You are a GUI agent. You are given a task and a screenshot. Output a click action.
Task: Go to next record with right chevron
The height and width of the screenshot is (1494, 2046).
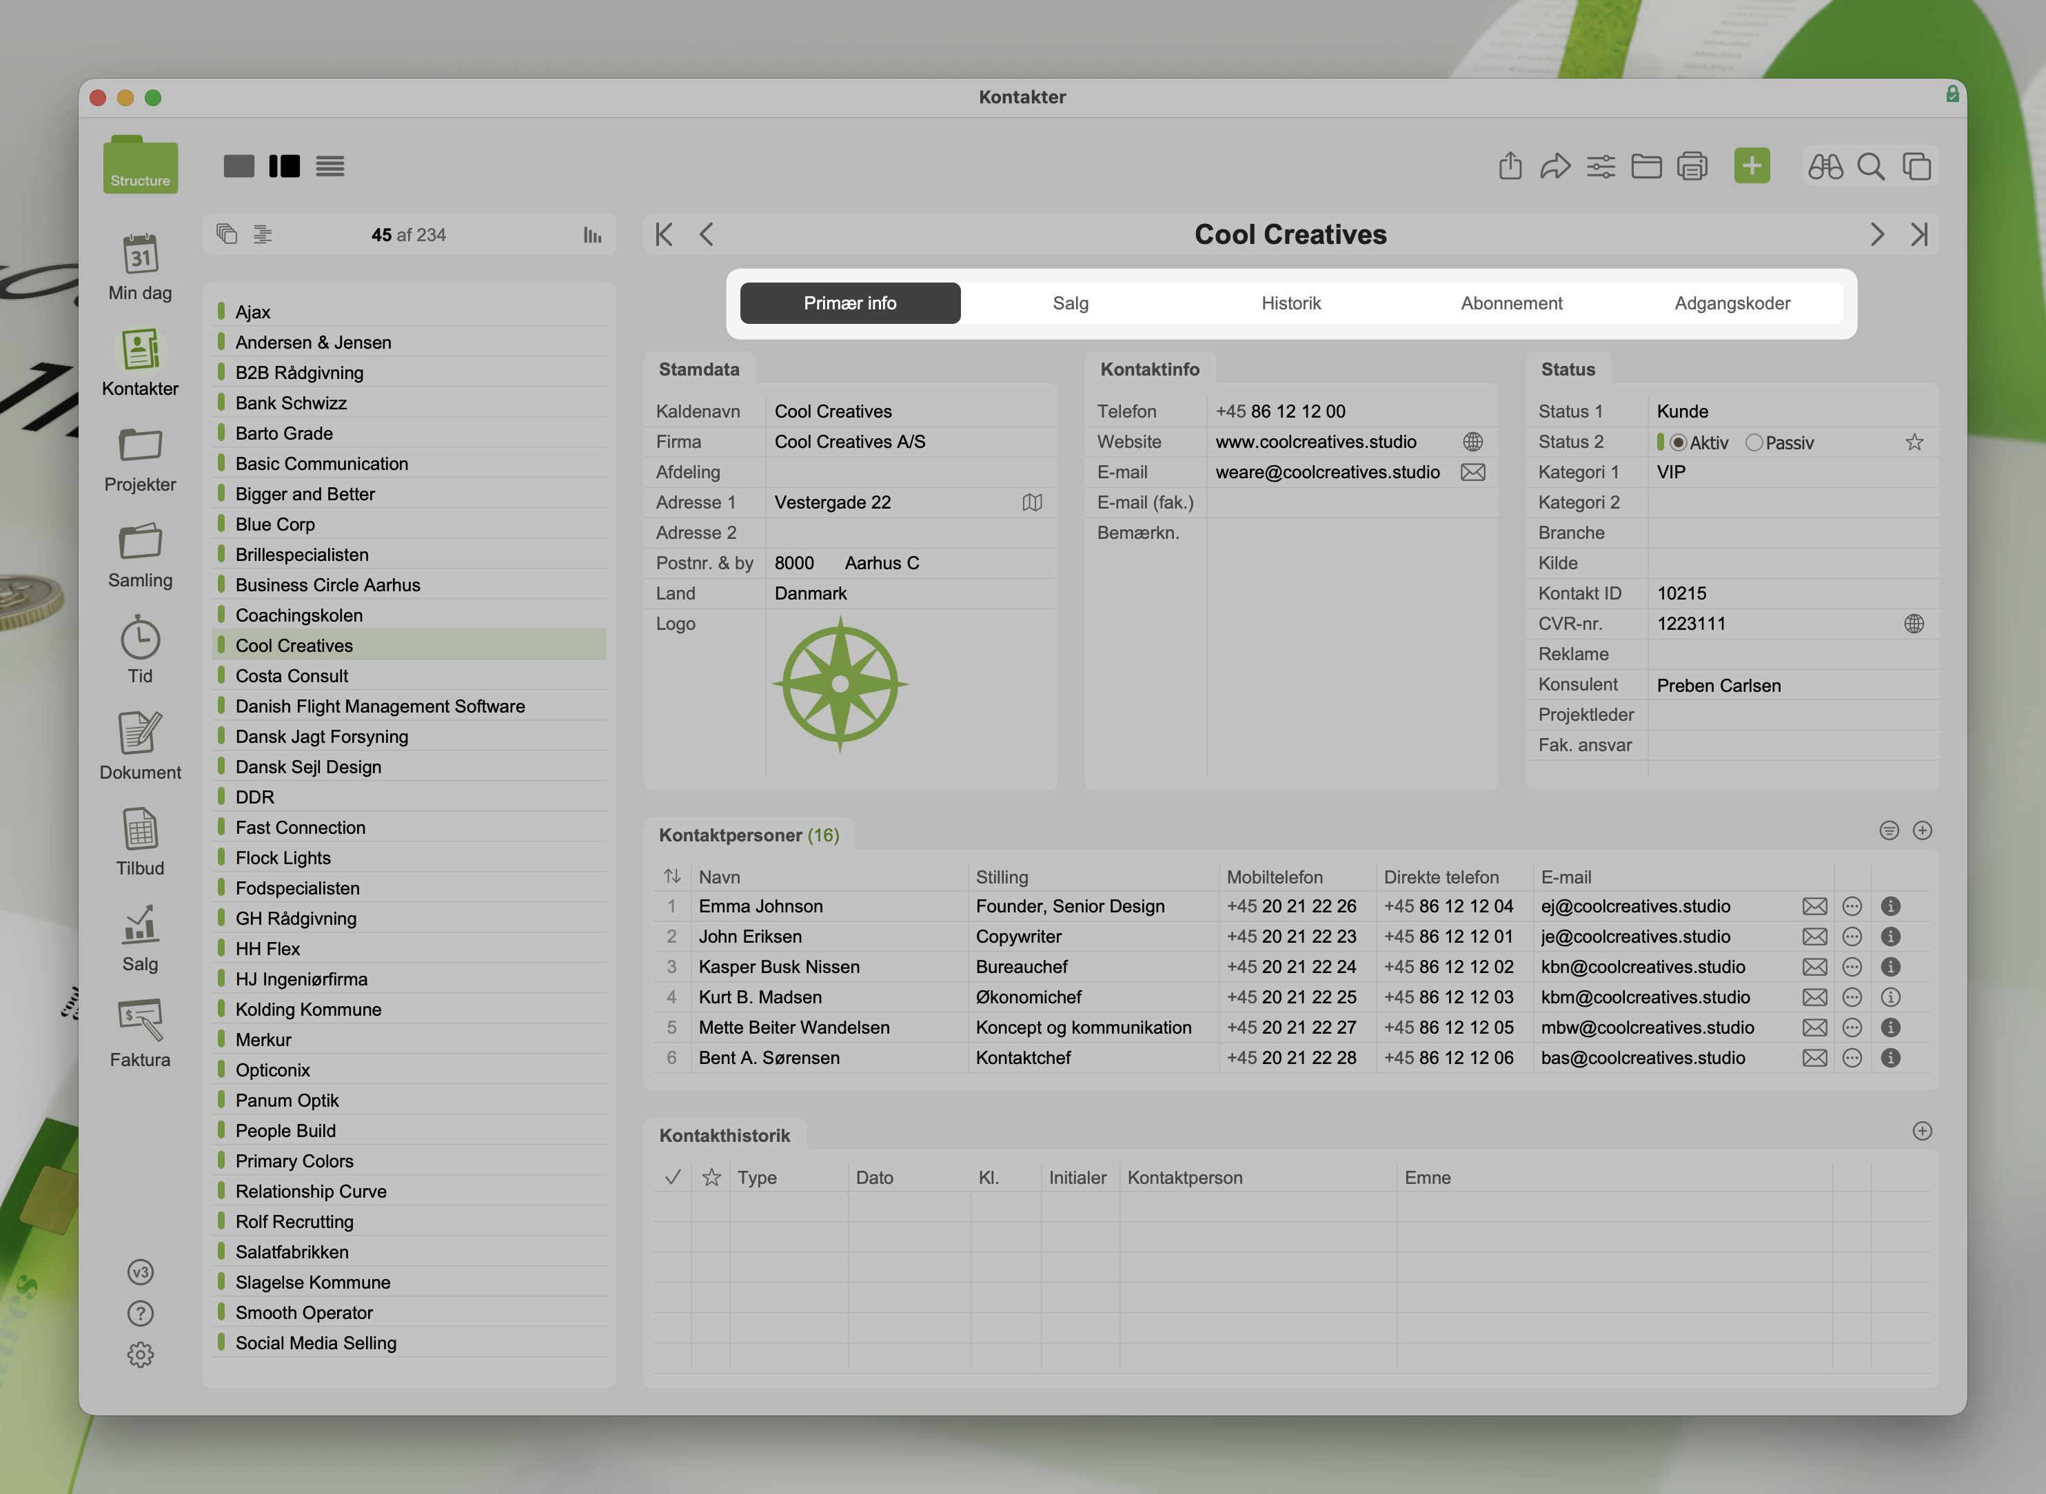pyautogui.click(x=1877, y=234)
